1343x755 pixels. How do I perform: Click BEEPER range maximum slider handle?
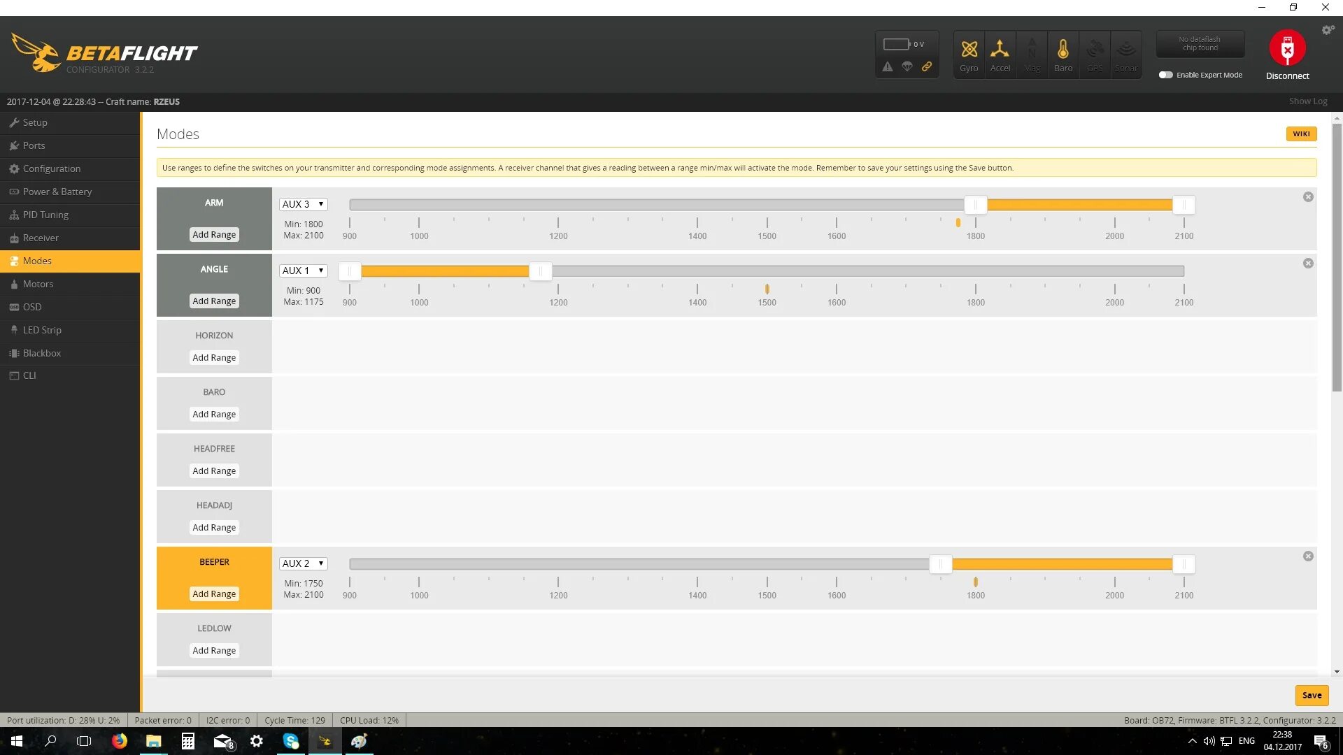click(1184, 564)
